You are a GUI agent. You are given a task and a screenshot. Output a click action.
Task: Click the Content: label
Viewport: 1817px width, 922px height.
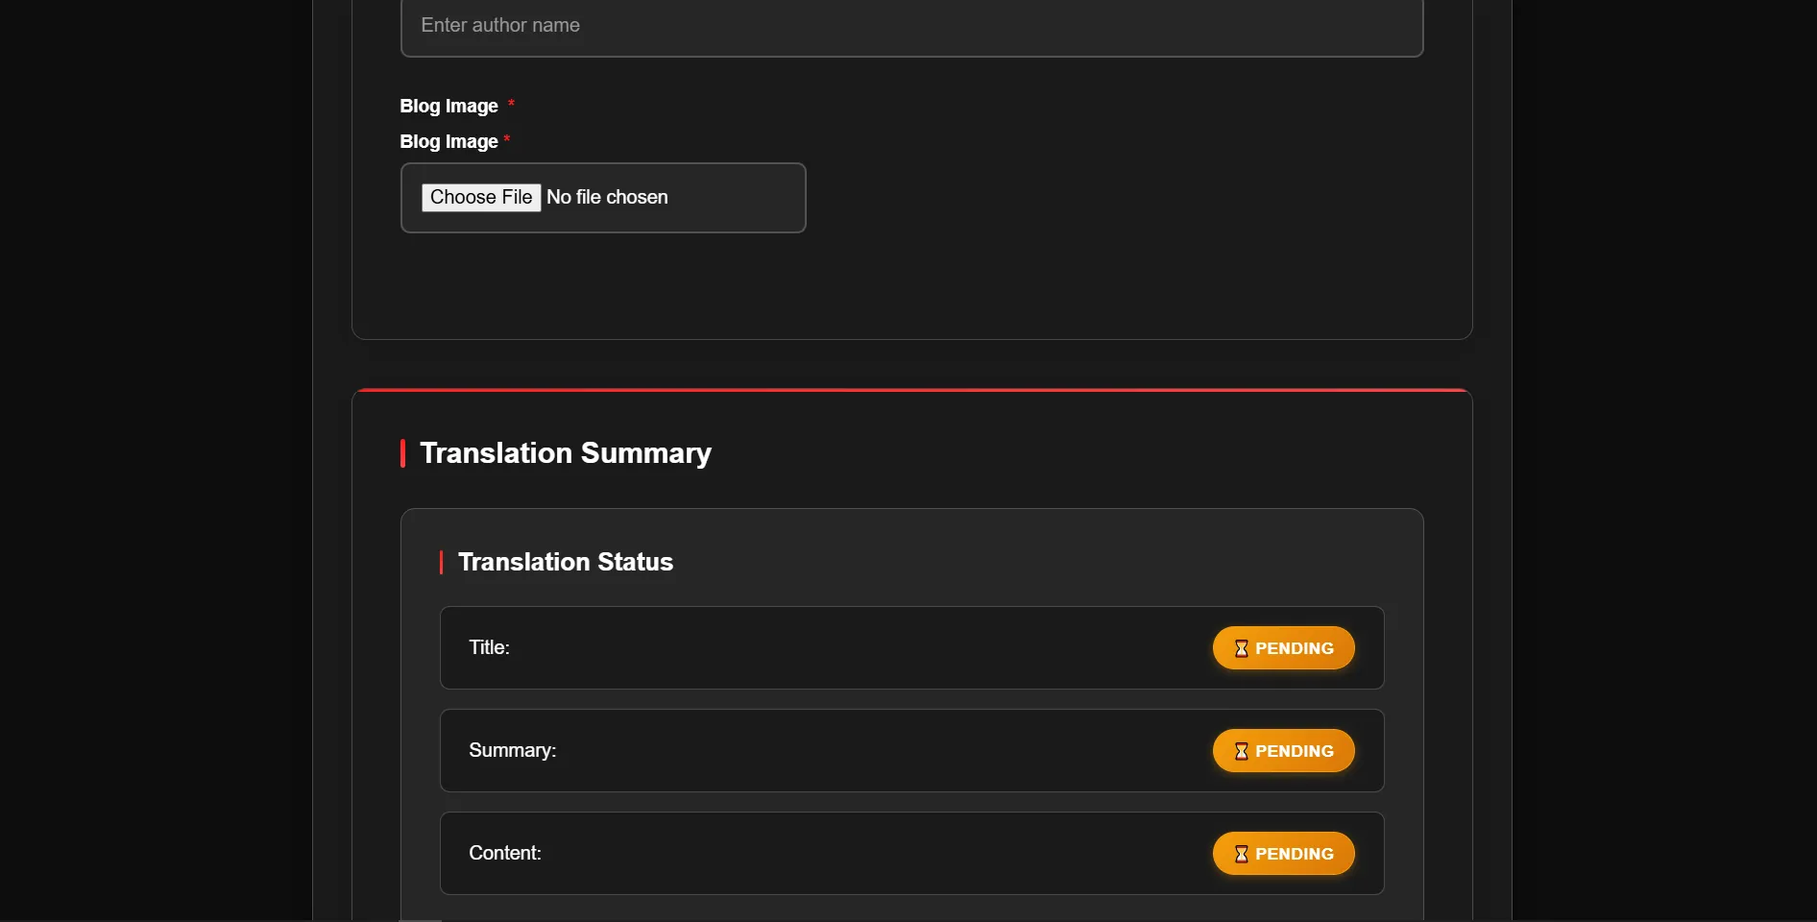504,853
